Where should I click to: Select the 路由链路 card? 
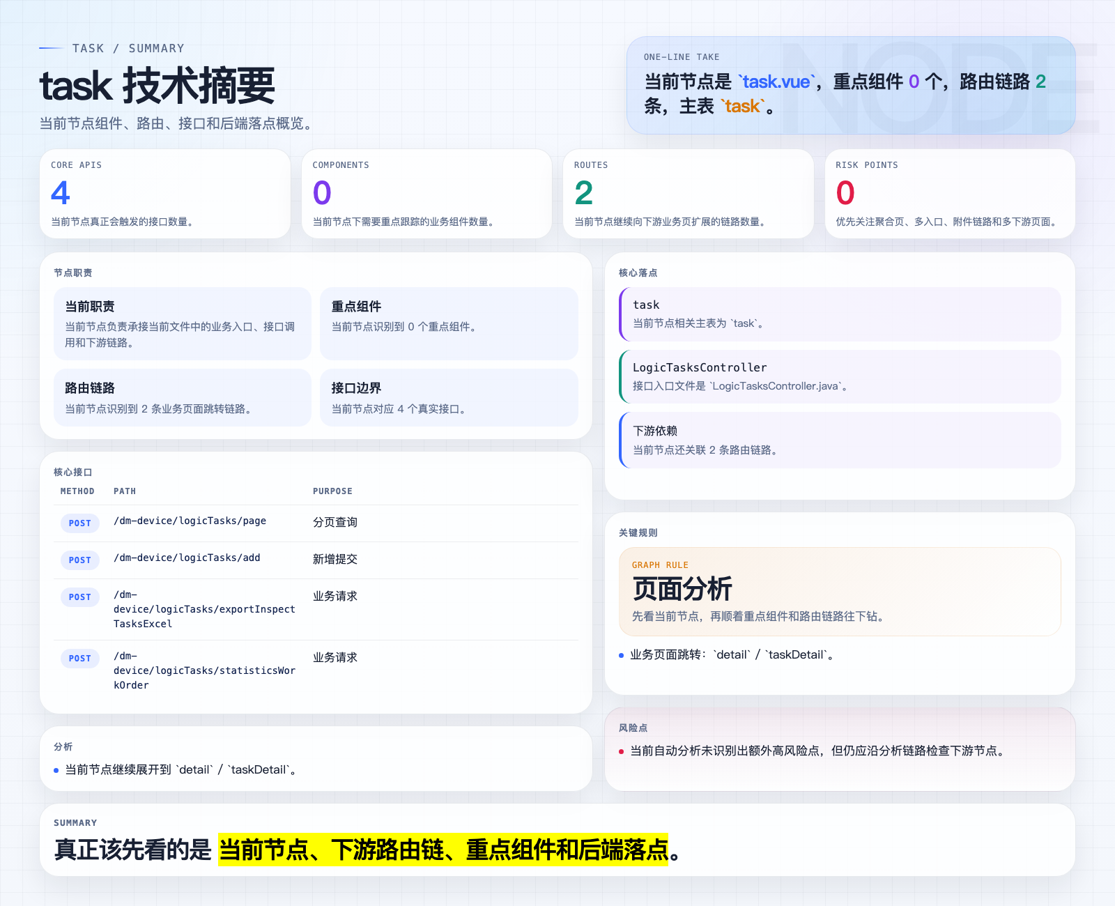[183, 397]
